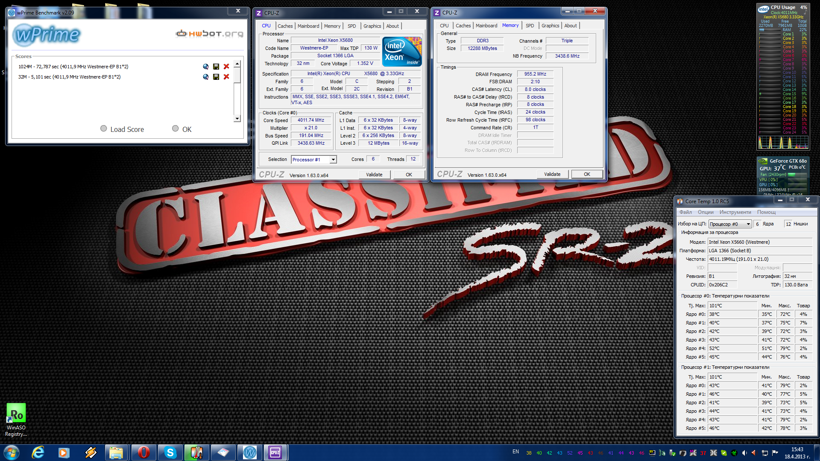Click the CPU Usage sidebar gadget

(x=783, y=77)
